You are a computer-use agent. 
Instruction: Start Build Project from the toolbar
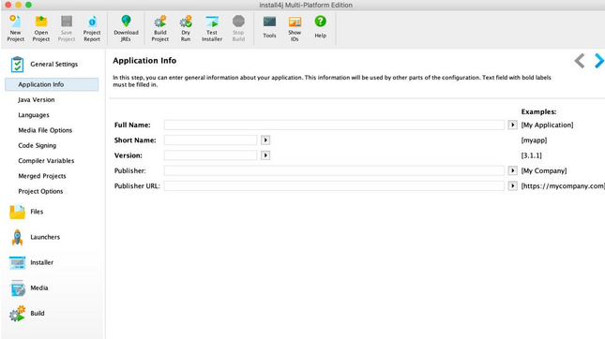click(x=160, y=22)
